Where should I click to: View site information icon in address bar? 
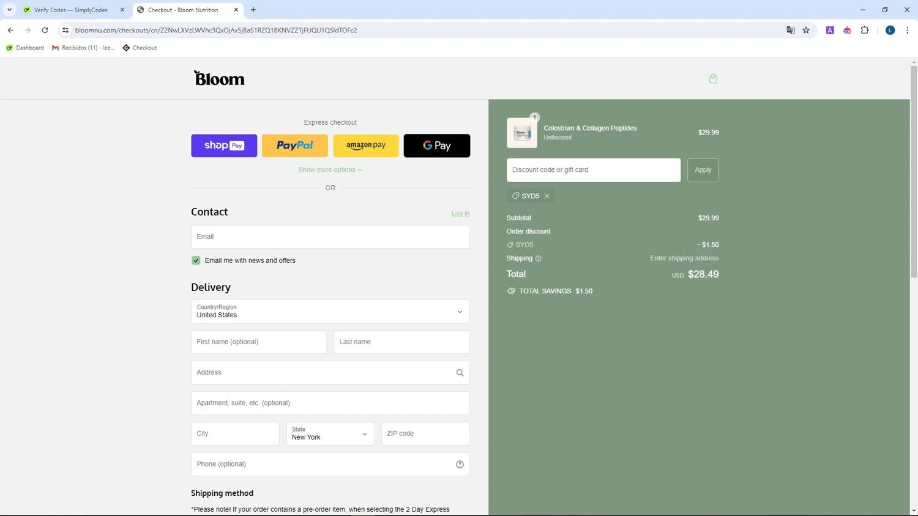65,30
